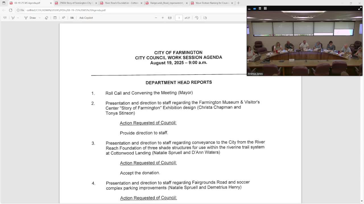Expand the highlight color dropdown arrow
This screenshot has width=364, height=204.
[18, 18]
